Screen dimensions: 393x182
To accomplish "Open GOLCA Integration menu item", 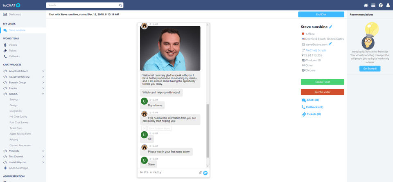I will (16, 111).
